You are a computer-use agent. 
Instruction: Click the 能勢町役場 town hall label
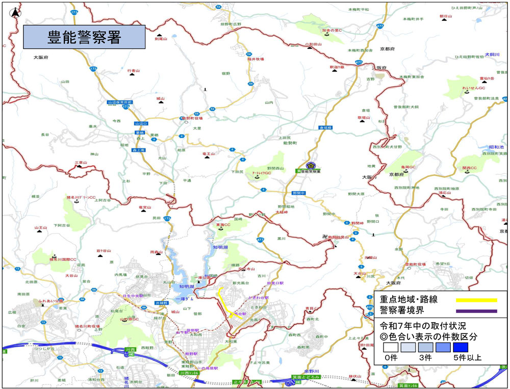[192, 118]
